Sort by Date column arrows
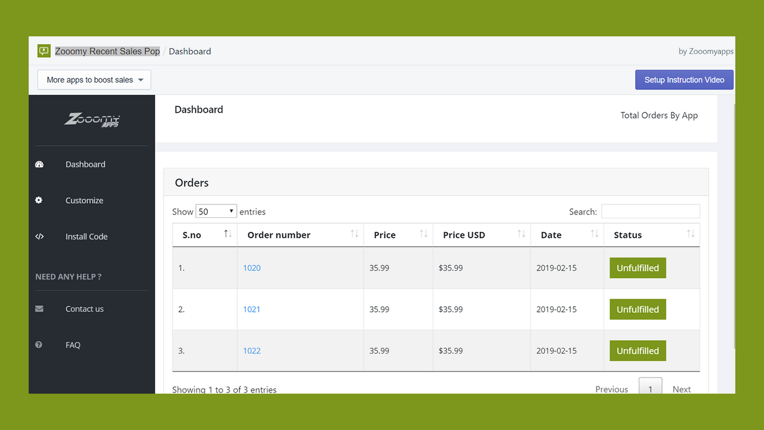This screenshot has width=764, height=430. click(x=594, y=234)
